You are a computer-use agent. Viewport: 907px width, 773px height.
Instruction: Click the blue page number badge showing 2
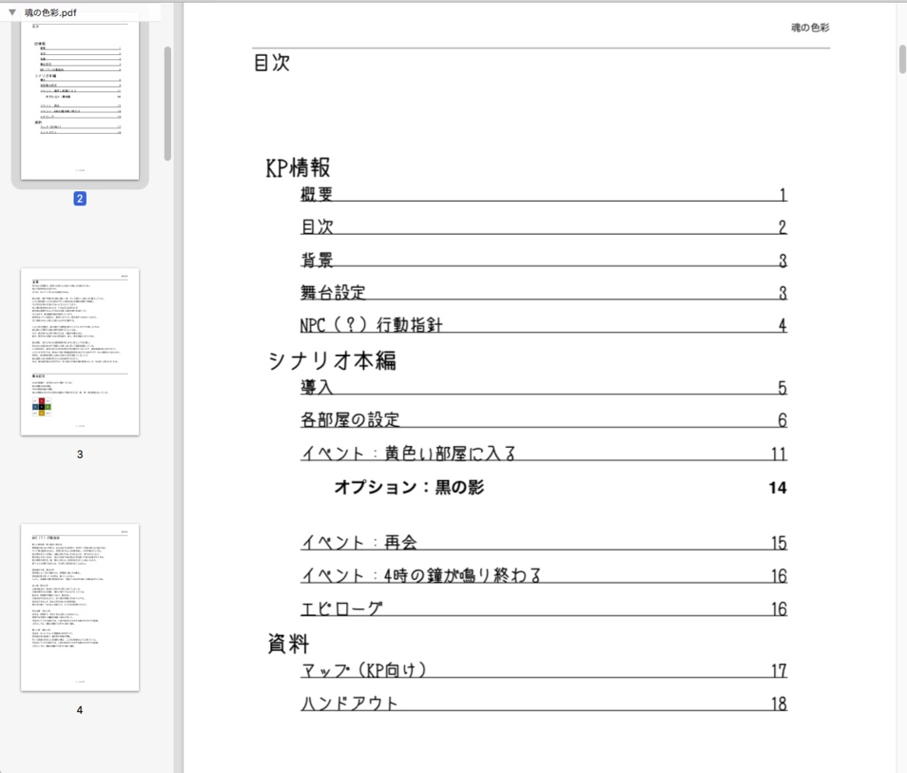click(x=80, y=198)
